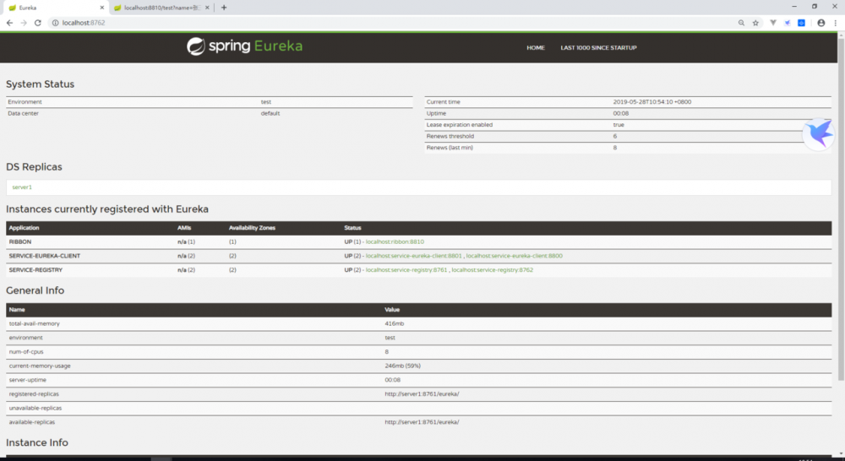Screen dimensions: 845x461
Task: Click the registered-replicas URL value
Action: pos(422,393)
